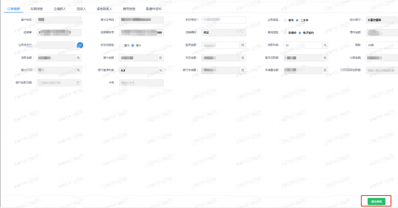Image resolution: width=398 pixels, height=208 pixels.
Task: Open the 担保人 tab
Action: tap(82, 9)
